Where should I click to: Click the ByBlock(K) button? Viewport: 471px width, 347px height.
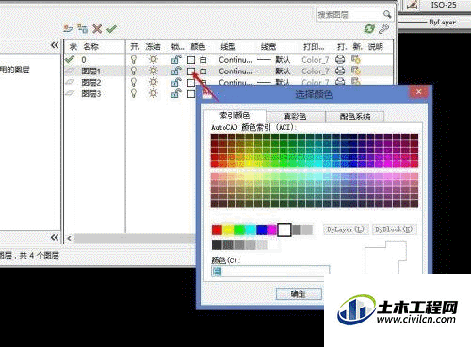pos(394,229)
